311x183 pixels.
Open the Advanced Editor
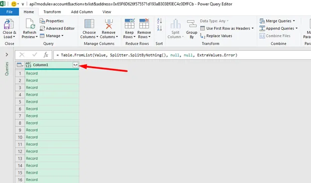coord(57,28)
